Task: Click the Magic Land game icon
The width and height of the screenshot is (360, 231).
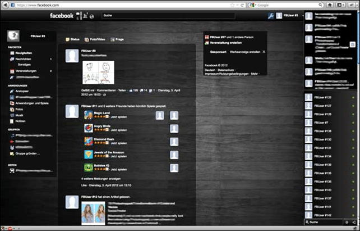Action: (x=89, y=115)
